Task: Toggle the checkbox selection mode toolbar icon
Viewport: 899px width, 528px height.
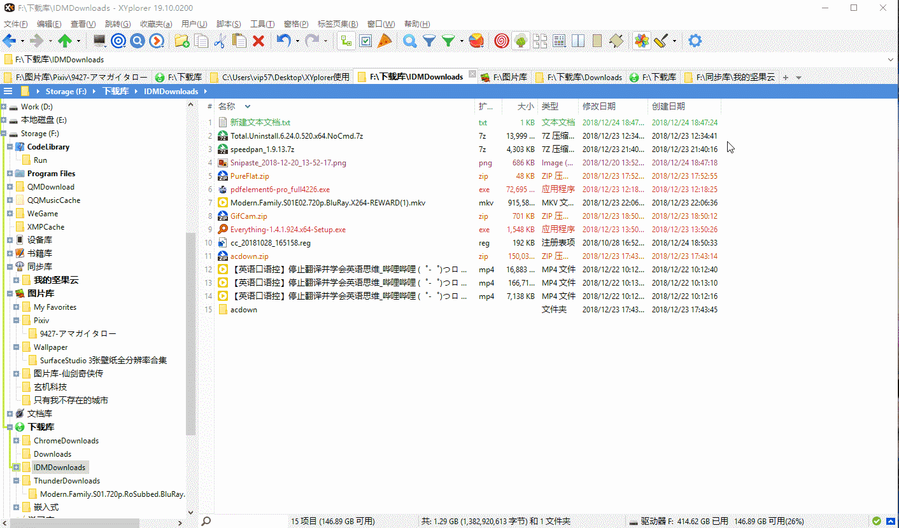Action: pyautogui.click(x=365, y=40)
